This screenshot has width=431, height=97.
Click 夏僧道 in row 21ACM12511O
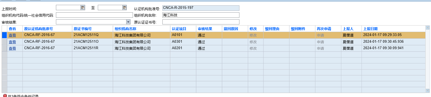tap(348, 42)
